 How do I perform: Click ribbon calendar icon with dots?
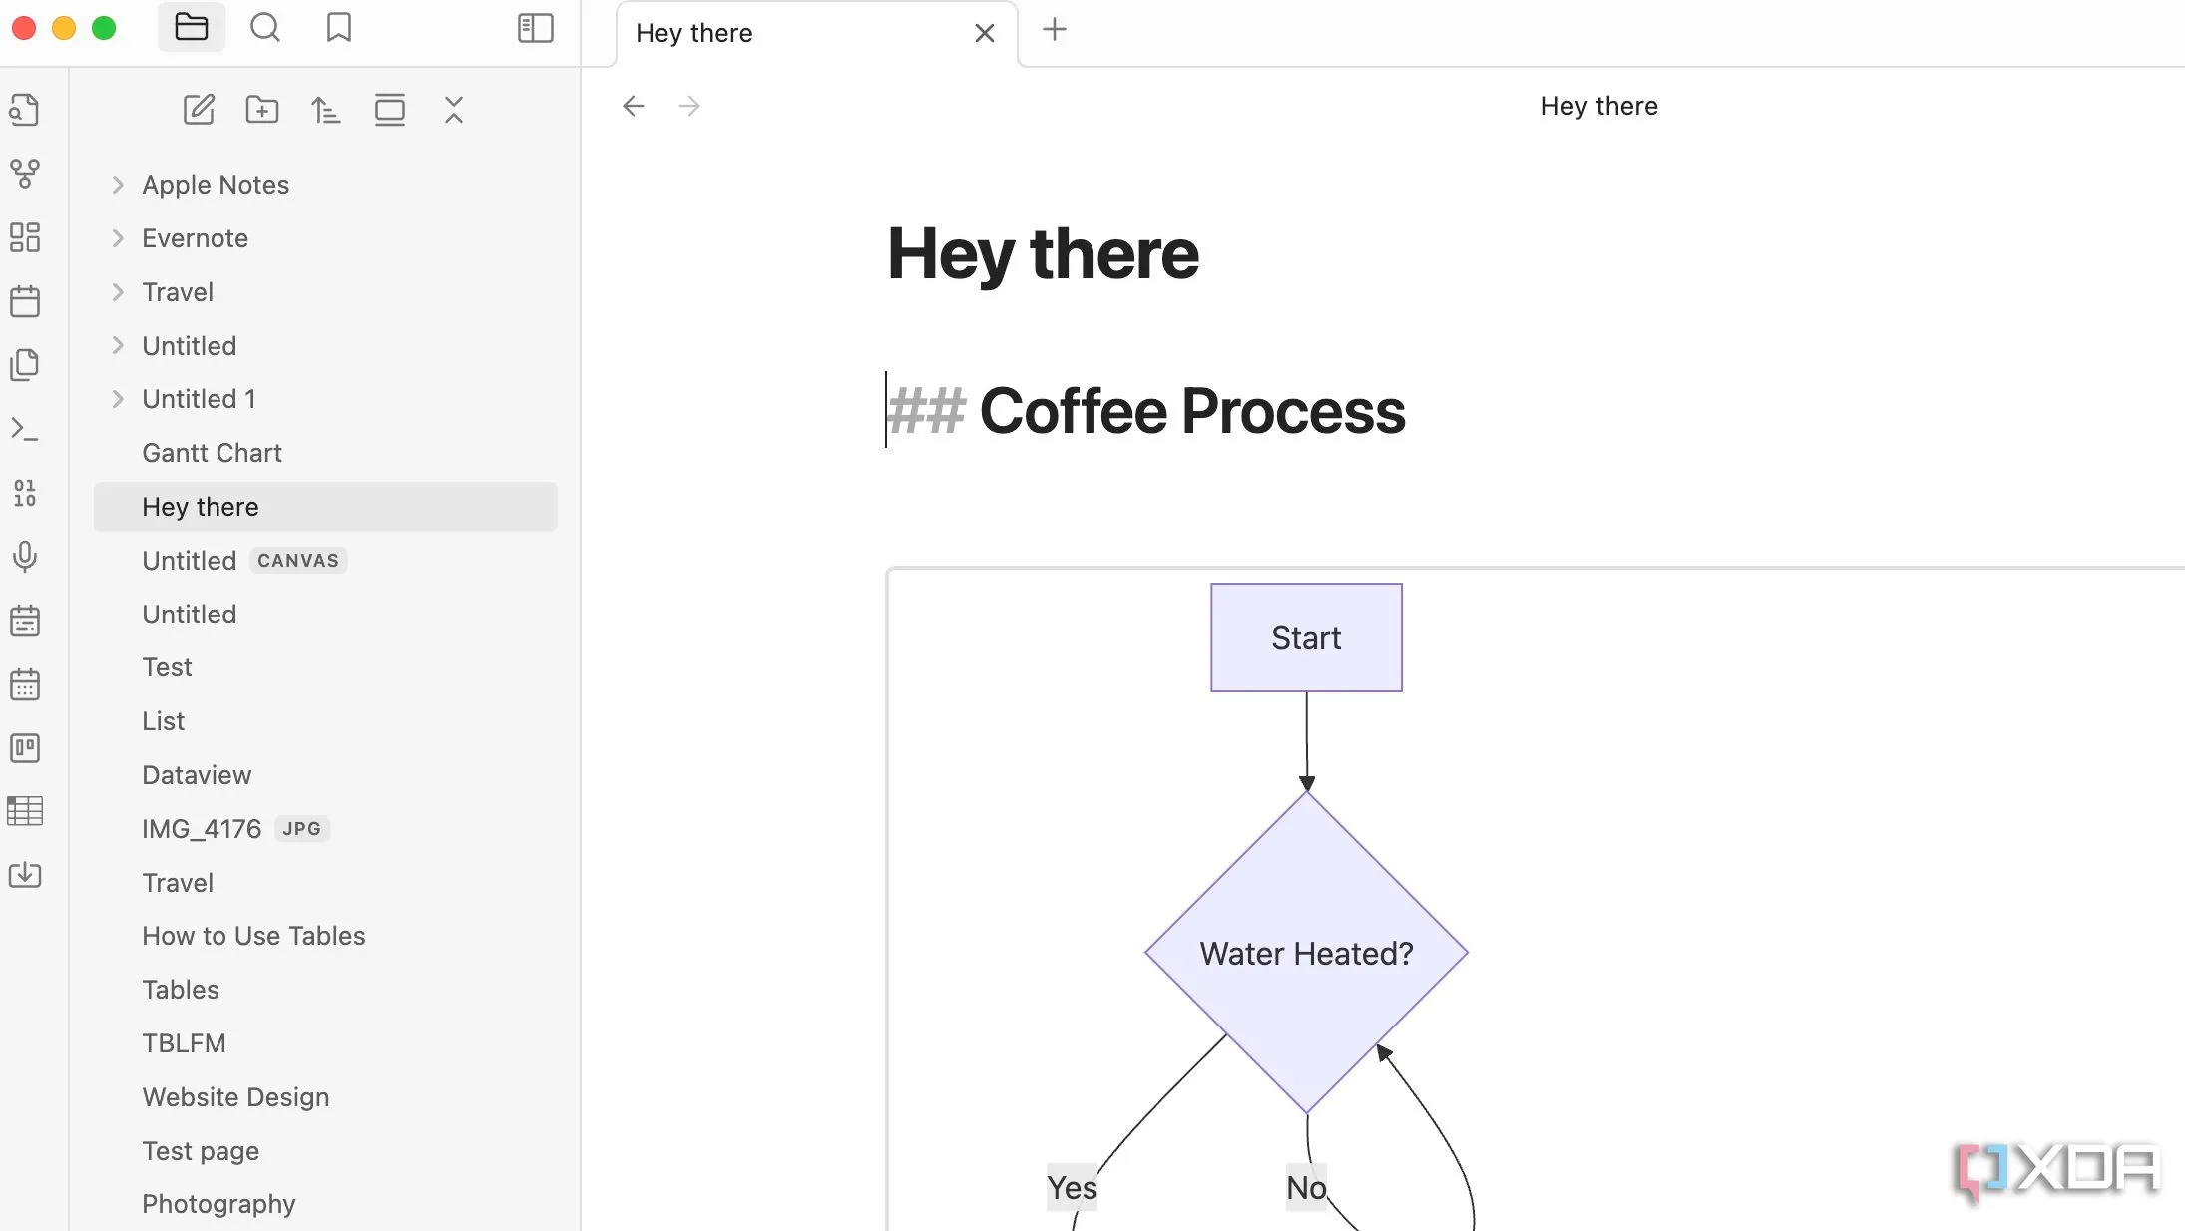pyautogui.click(x=25, y=684)
